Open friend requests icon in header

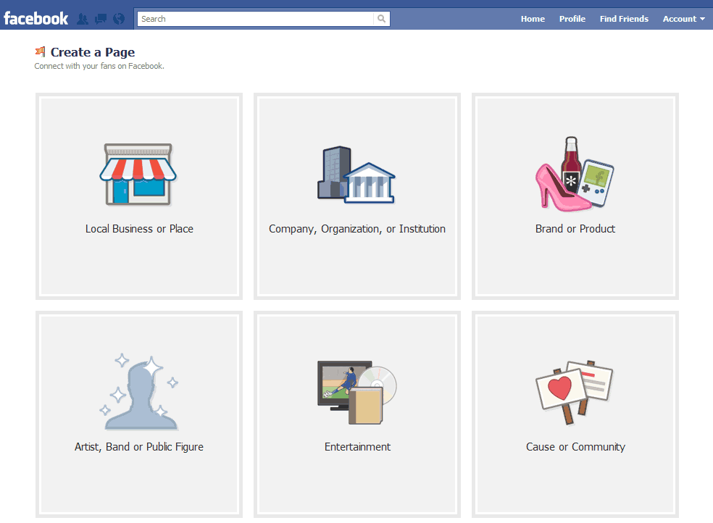[83, 19]
